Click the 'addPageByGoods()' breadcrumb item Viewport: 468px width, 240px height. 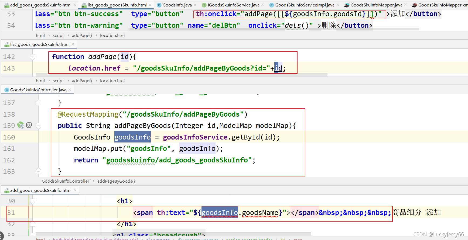(x=116, y=181)
